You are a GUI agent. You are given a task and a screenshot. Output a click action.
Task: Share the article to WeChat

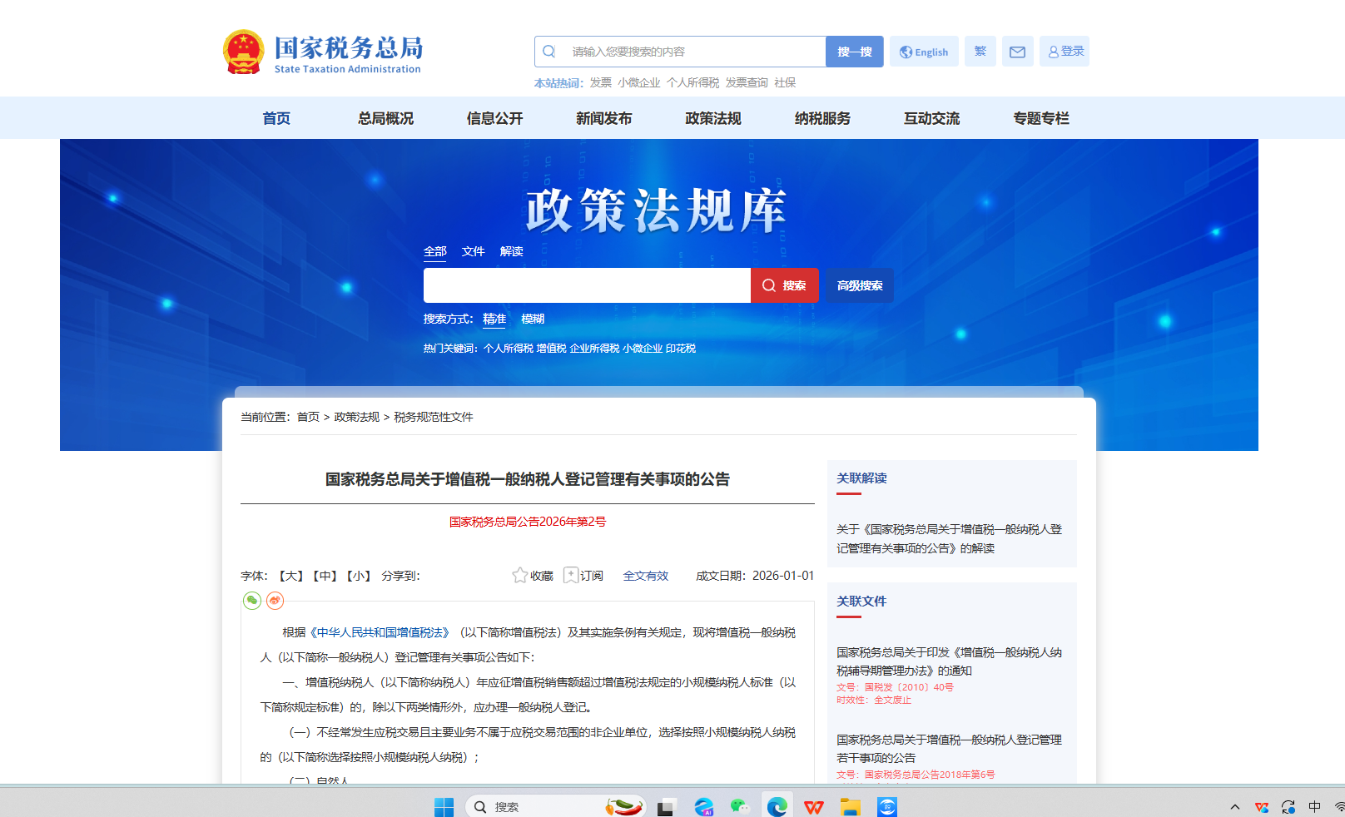click(252, 601)
